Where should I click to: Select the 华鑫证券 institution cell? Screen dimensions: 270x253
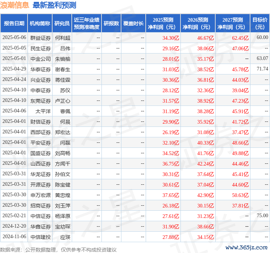pos(41,227)
